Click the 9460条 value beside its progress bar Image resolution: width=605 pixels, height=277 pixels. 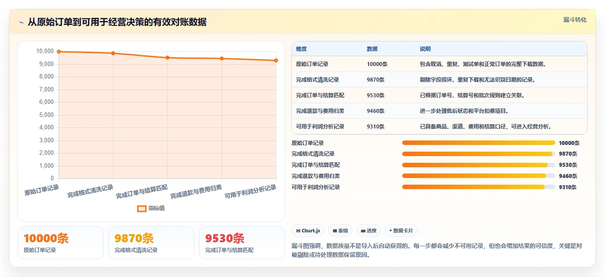tap(568, 176)
